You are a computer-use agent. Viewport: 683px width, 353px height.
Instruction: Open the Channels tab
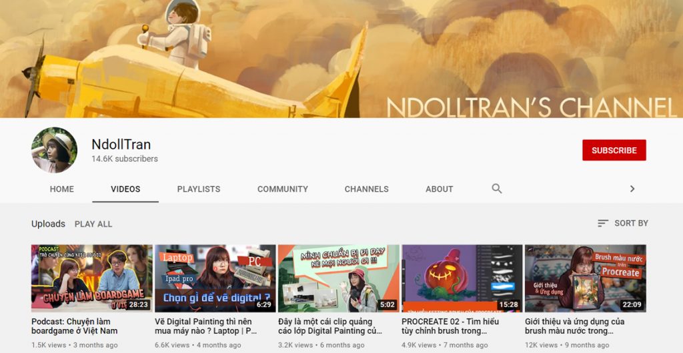click(x=366, y=189)
